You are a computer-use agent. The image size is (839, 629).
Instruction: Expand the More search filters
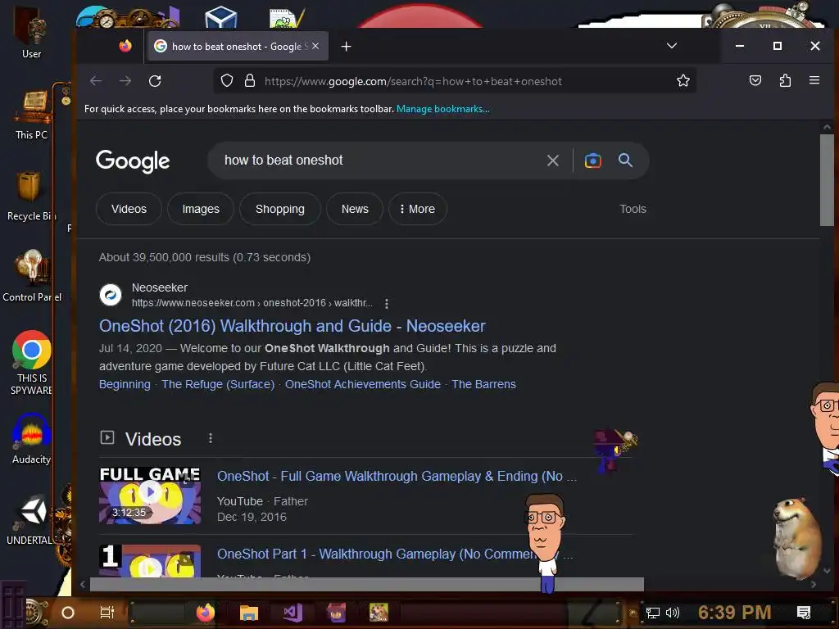(417, 209)
